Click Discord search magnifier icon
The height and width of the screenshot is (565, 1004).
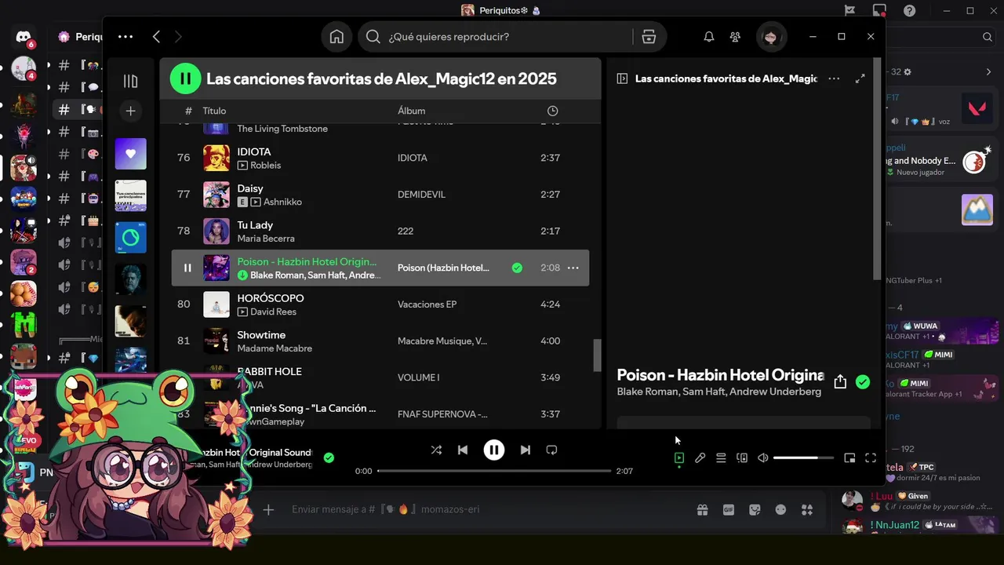point(988,37)
